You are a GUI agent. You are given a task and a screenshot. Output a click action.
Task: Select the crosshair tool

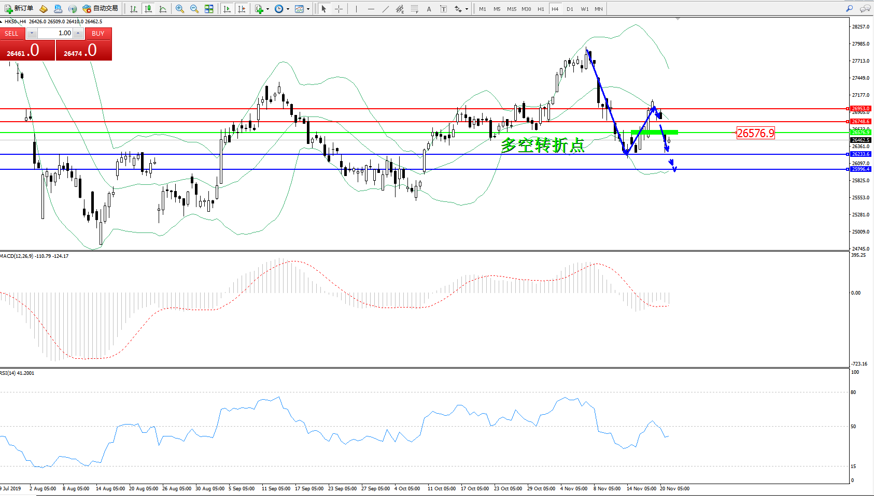(x=339, y=9)
